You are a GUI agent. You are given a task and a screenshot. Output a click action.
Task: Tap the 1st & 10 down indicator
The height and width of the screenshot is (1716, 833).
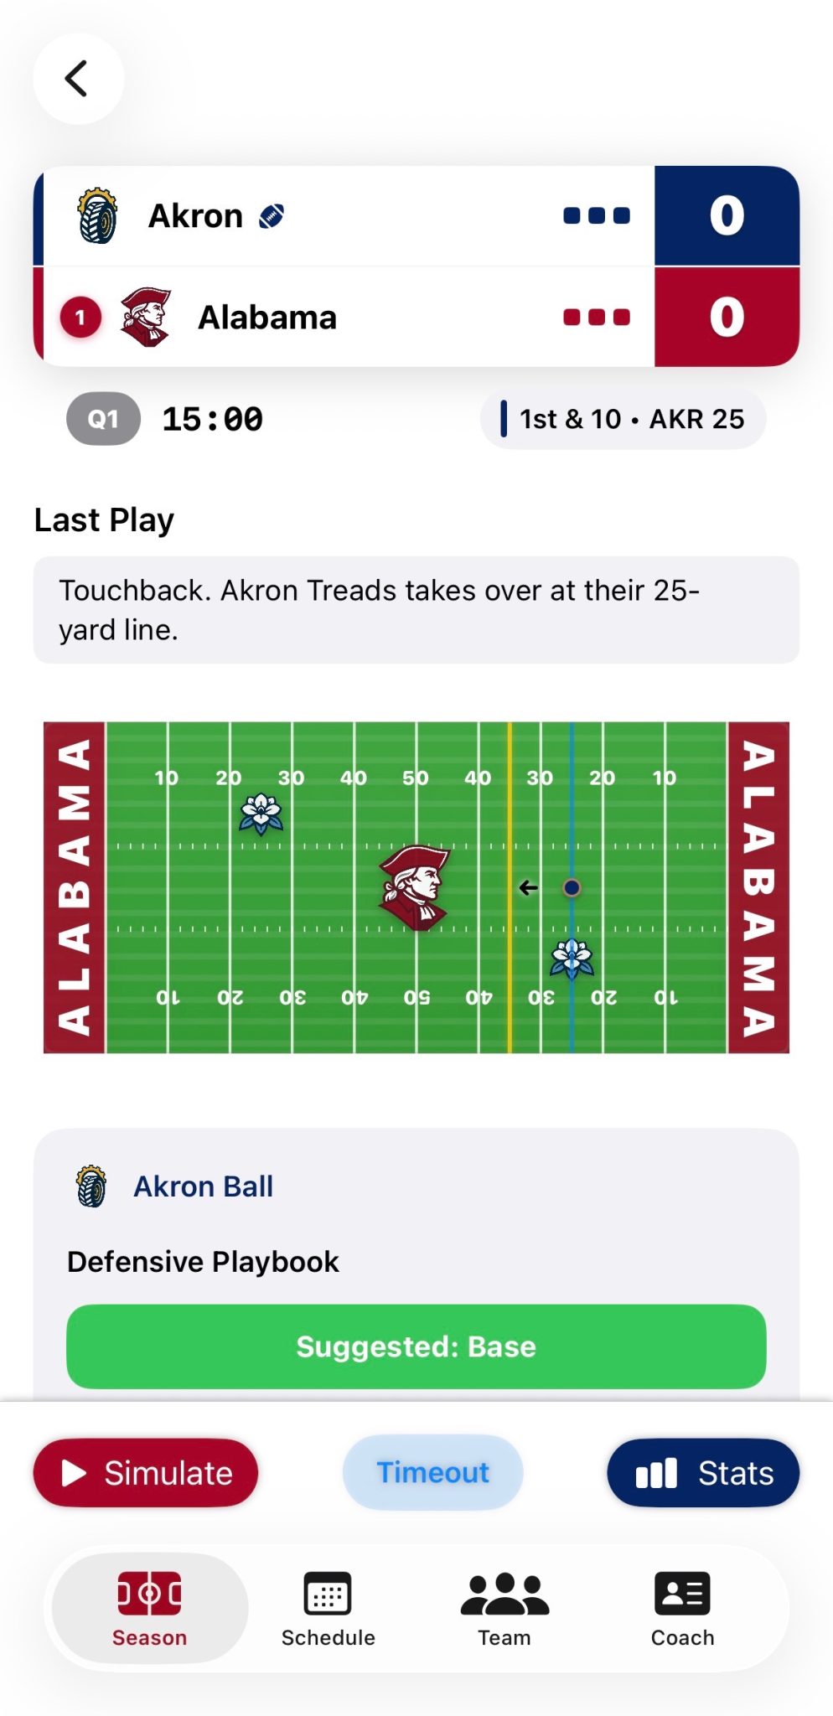click(623, 419)
